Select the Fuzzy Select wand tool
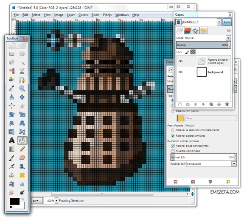 click(22, 62)
